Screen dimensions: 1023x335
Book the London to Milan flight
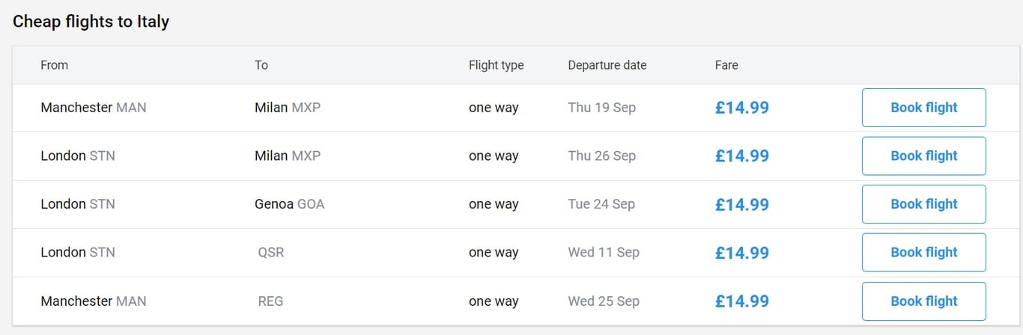click(923, 156)
